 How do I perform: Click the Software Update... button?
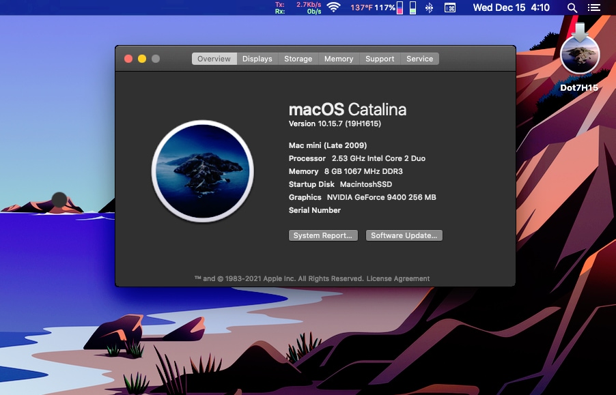pyautogui.click(x=404, y=235)
